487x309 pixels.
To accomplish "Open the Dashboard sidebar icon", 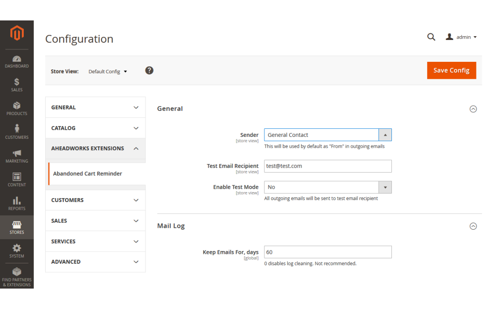I will click(x=17, y=62).
